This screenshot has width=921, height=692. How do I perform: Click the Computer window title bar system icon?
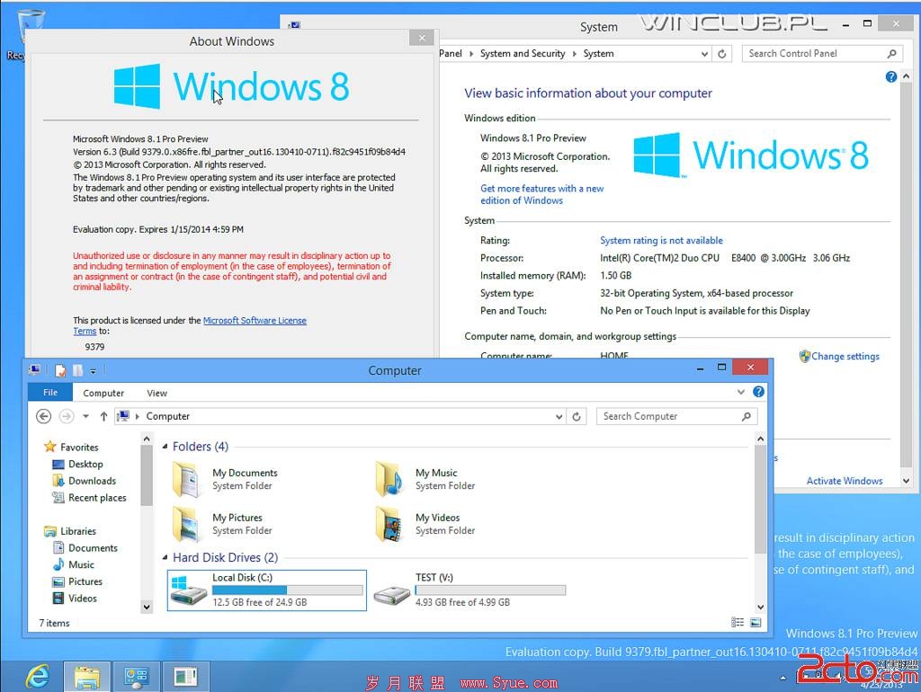[35, 369]
